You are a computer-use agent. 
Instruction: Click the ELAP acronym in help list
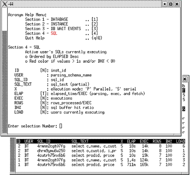coord(19,94)
